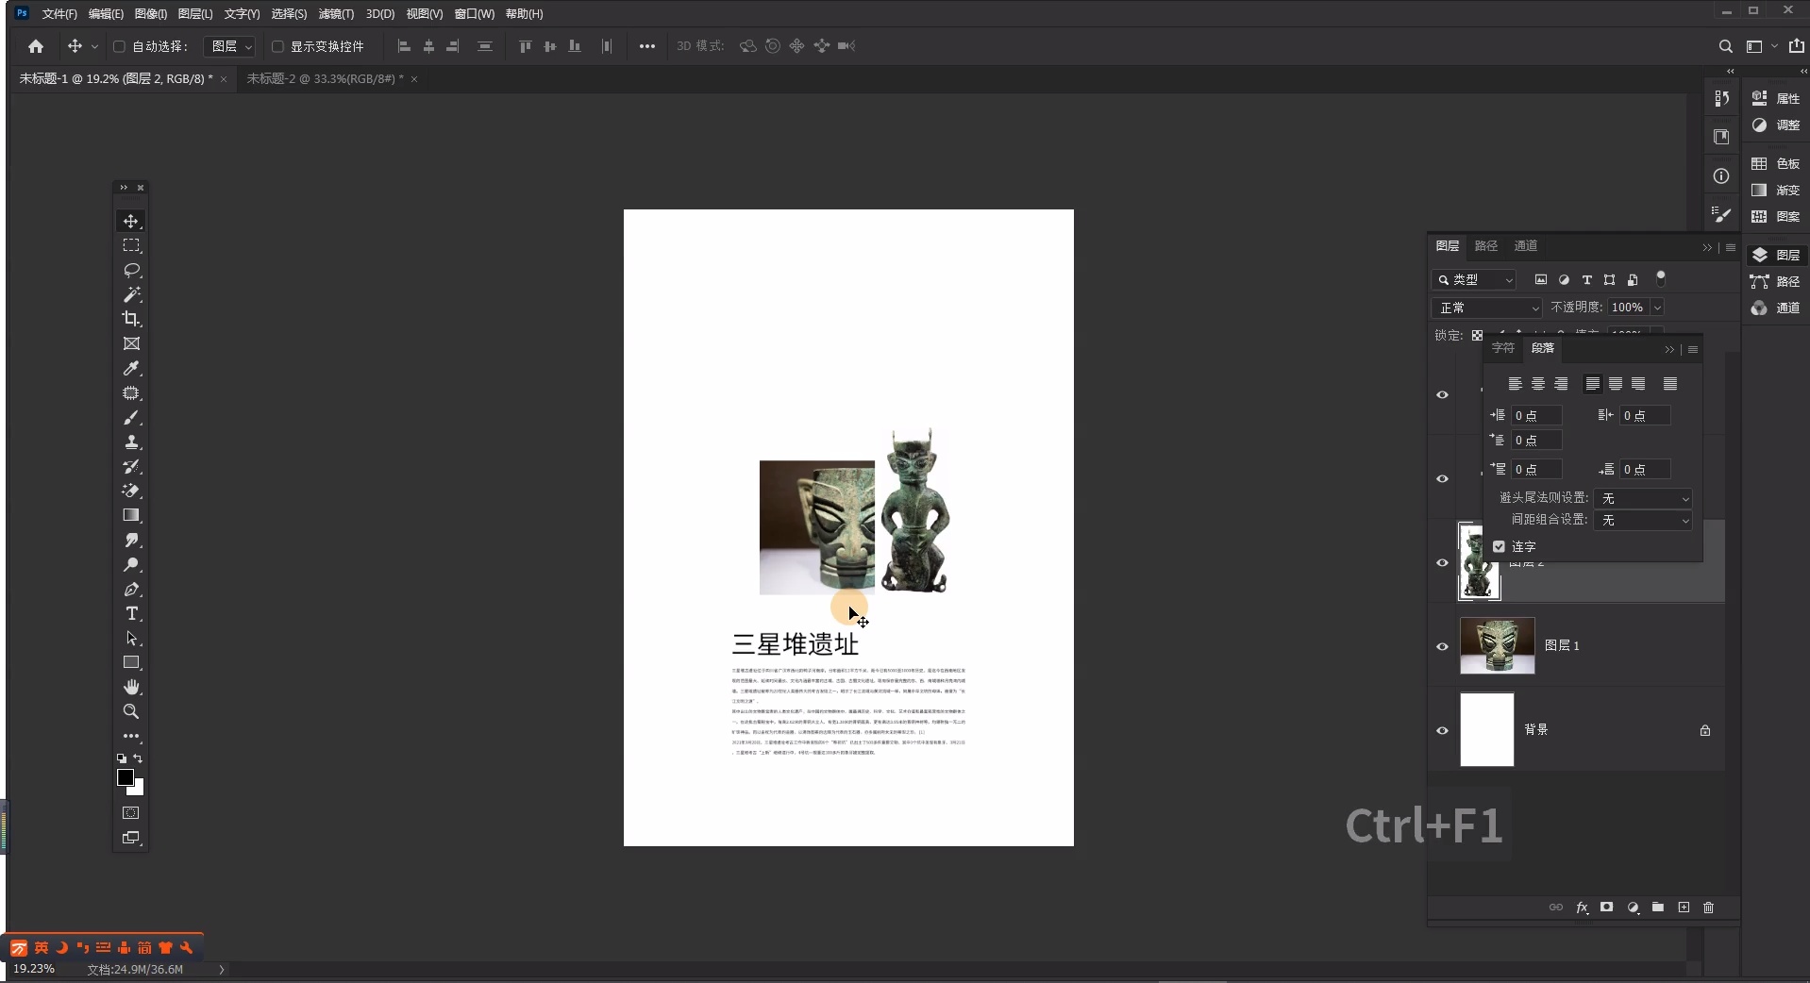Open the 避头尾法则设置 dropdown
This screenshot has width=1810, height=983.
pos(1642,498)
